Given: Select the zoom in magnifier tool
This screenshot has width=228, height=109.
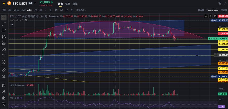Looking at the screenshot, I should click(4, 76).
